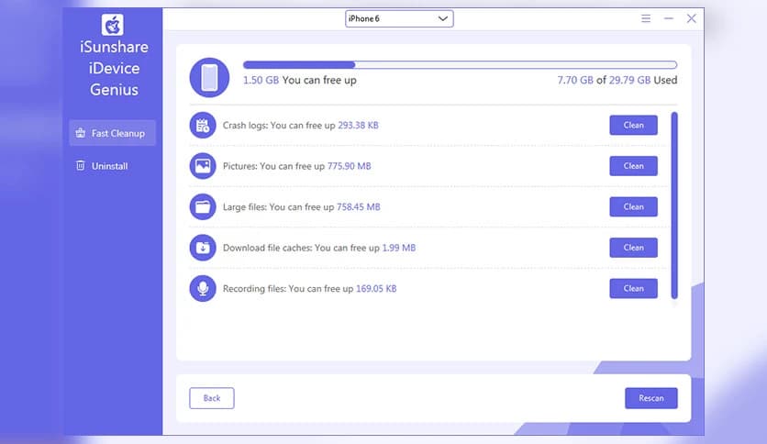767x444 pixels.
Task: Click the iSunshare app logo icon
Action: point(113,25)
